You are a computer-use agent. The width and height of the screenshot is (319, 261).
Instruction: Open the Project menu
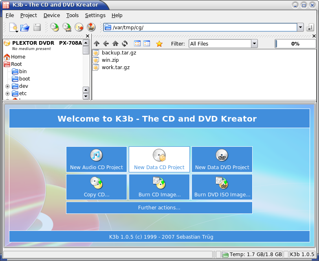pos(29,15)
